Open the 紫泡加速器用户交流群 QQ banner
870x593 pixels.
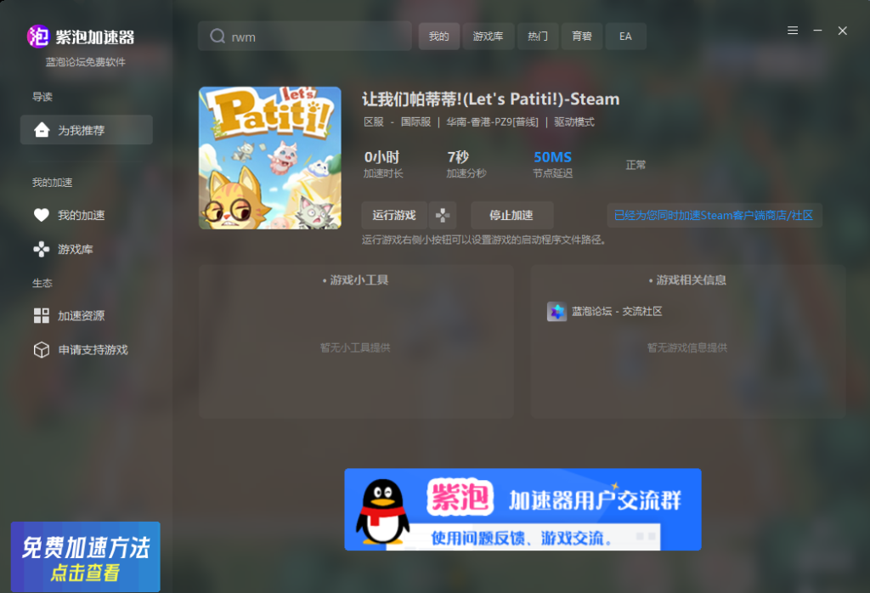tap(523, 509)
